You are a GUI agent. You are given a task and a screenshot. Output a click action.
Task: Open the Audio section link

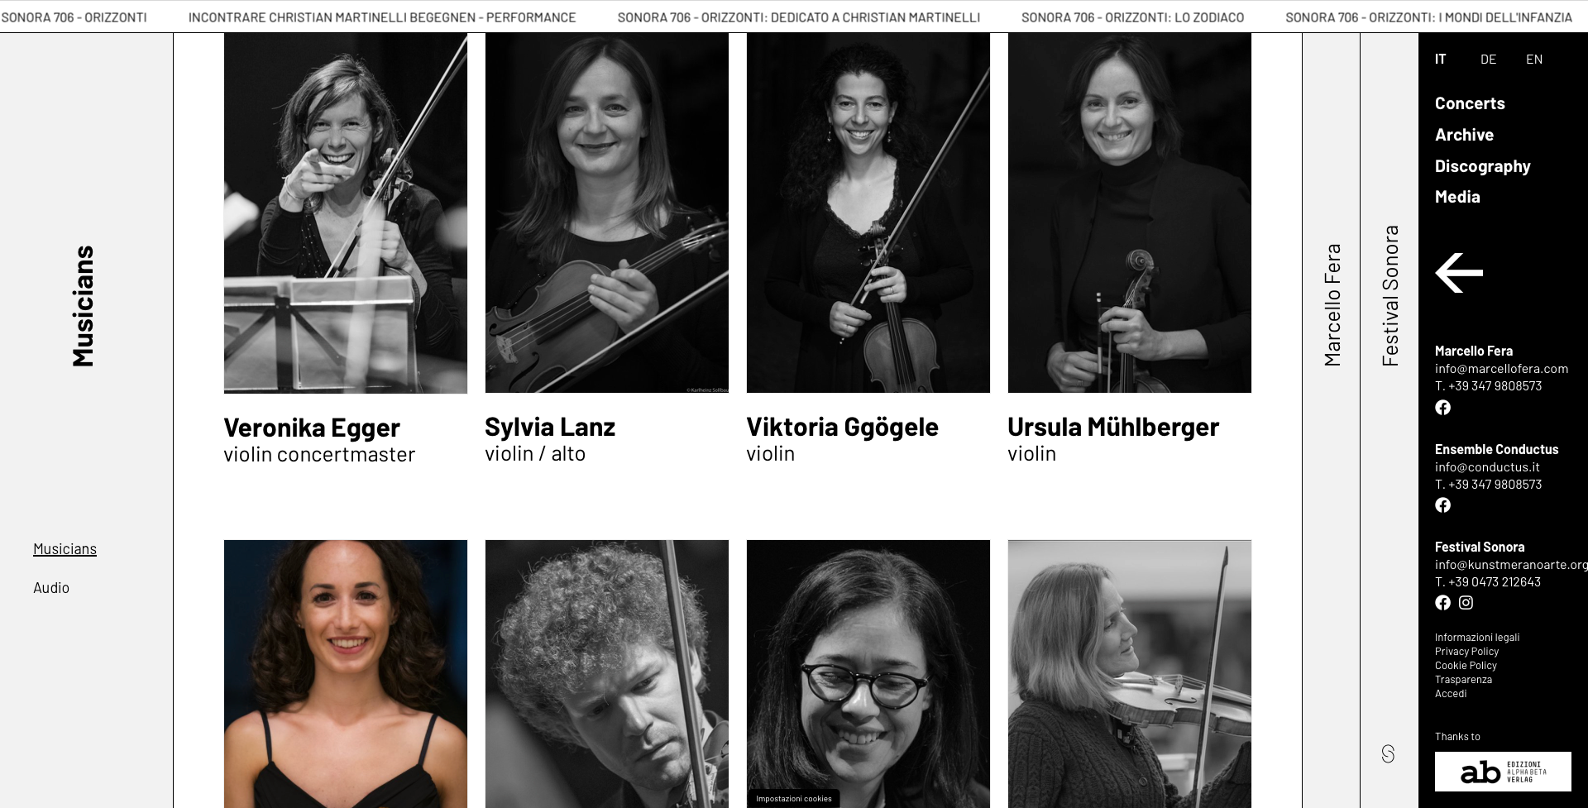pos(51,588)
